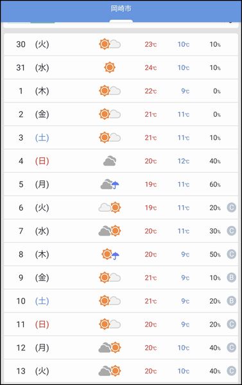242x385 pixels.
Task: Select the 岡崎市 header title
Action: click(121, 8)
